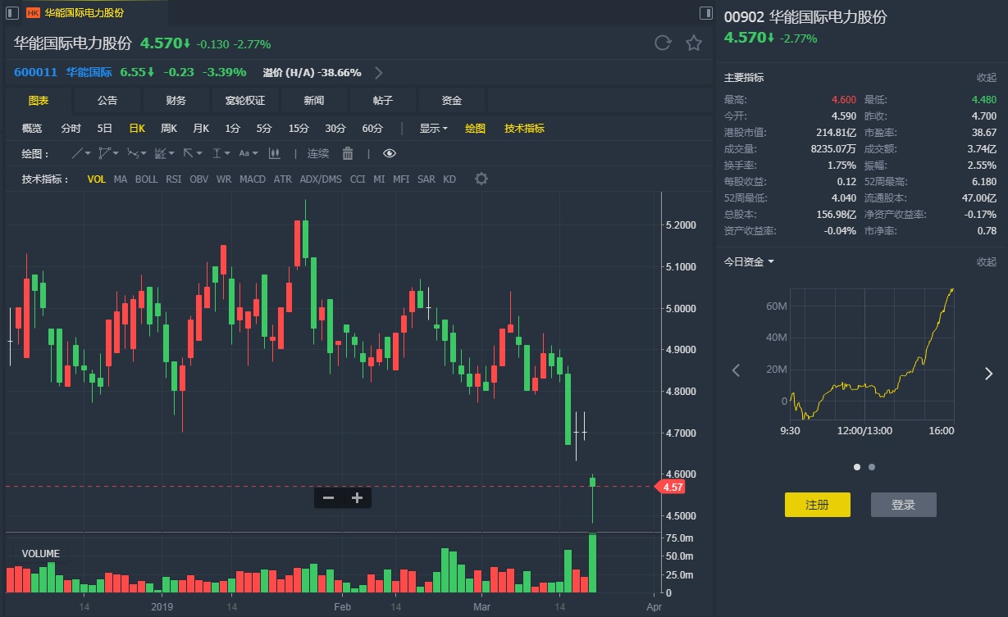Viewport: 1008px width, 617px height.
Task: Open the wave pattern tool dropdown
Action: coord(136,153)
